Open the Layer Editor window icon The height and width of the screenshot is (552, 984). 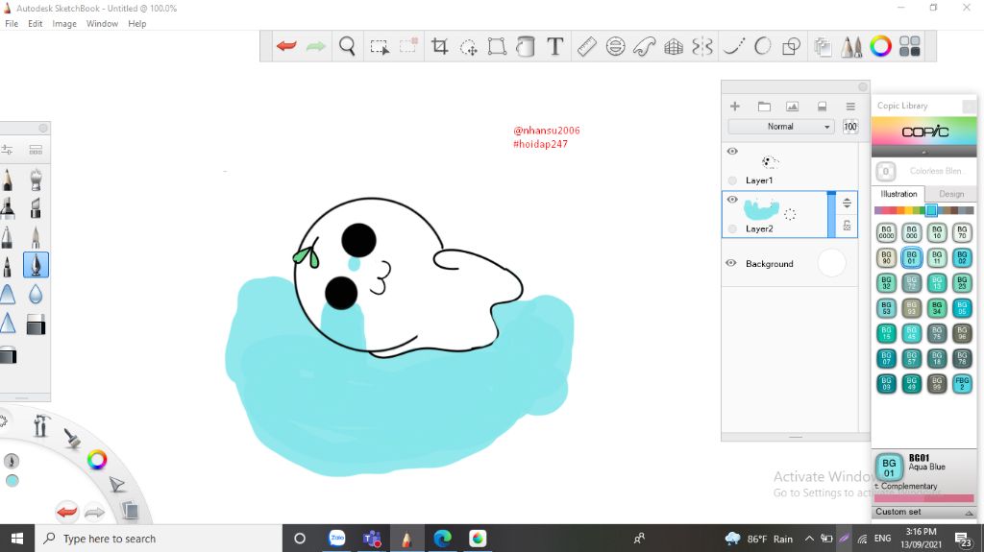pyautogui.click(x=823, y=46)
